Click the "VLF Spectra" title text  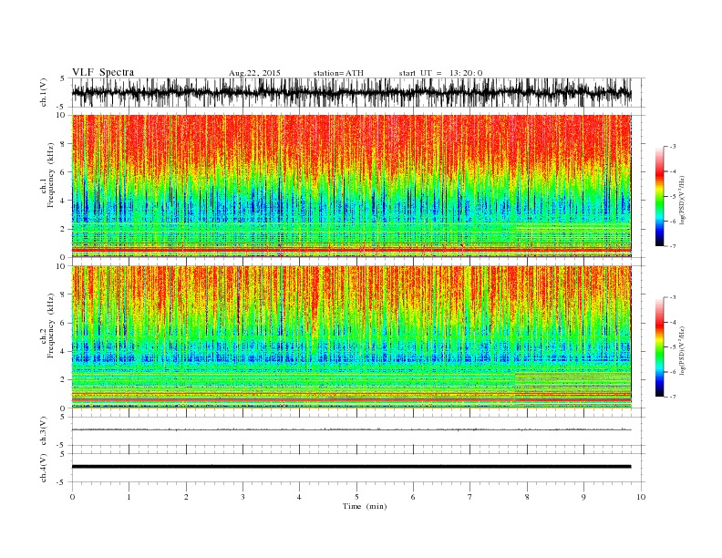point(103,72)
